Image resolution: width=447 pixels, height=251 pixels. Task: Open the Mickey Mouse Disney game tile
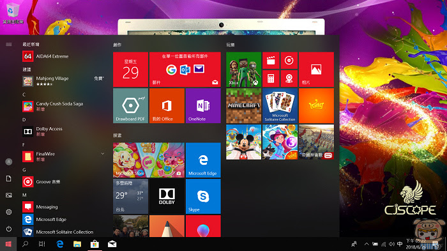244,142
